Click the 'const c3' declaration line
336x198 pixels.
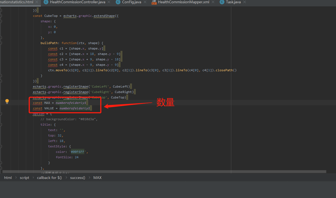(x=84, y=59)
